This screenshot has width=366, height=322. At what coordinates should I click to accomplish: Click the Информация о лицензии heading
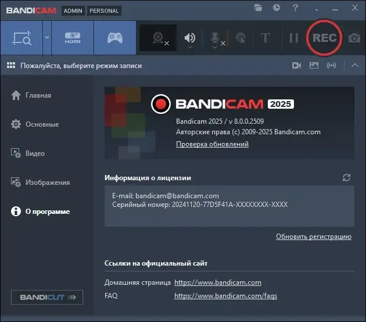[x=148, y=178]
